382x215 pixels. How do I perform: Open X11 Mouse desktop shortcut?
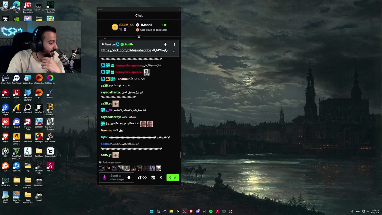[x=16, y=109]
